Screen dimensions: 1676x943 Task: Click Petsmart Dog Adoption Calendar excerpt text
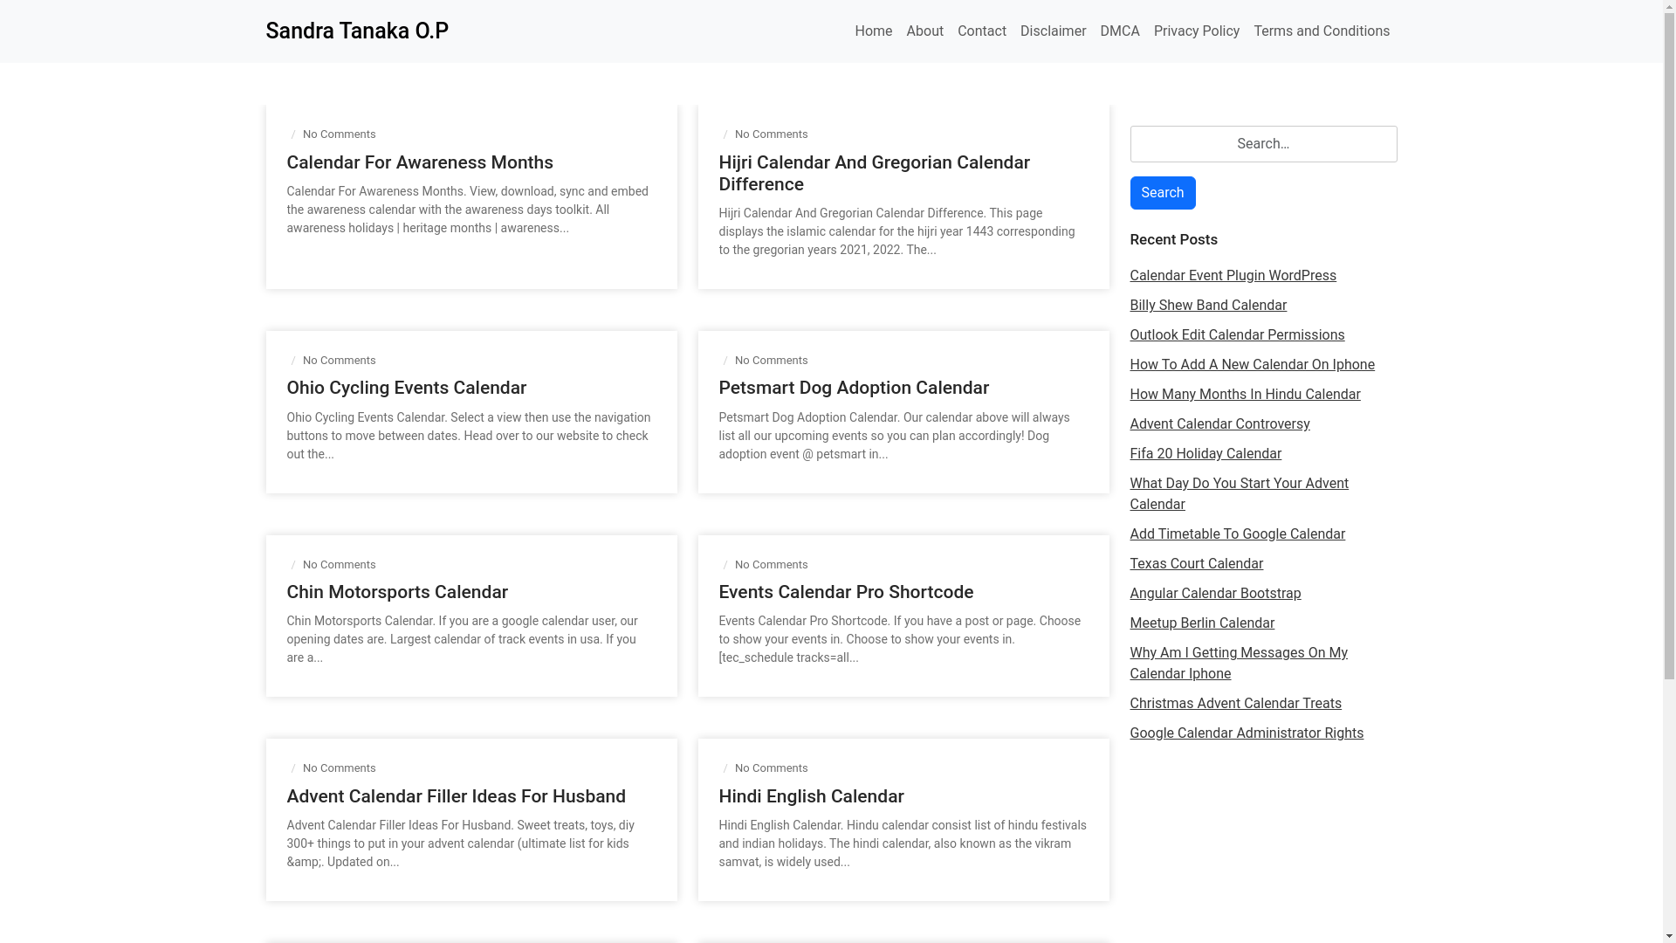(x=894, y=436)
